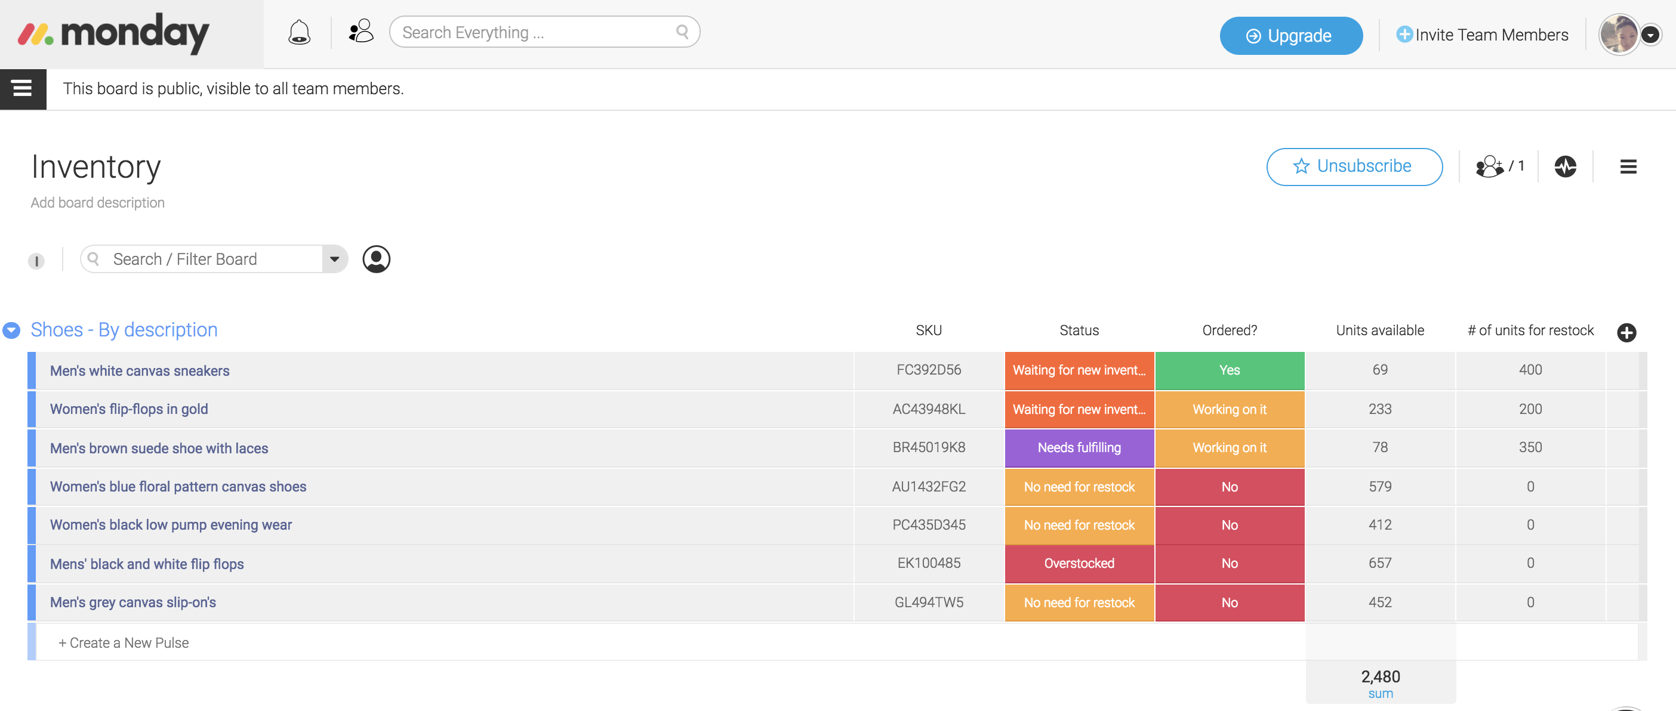The height and width of the screenshot is (711, 1676).
Task: Click + Create a New Pulse
Action: (x=124, y=643)
